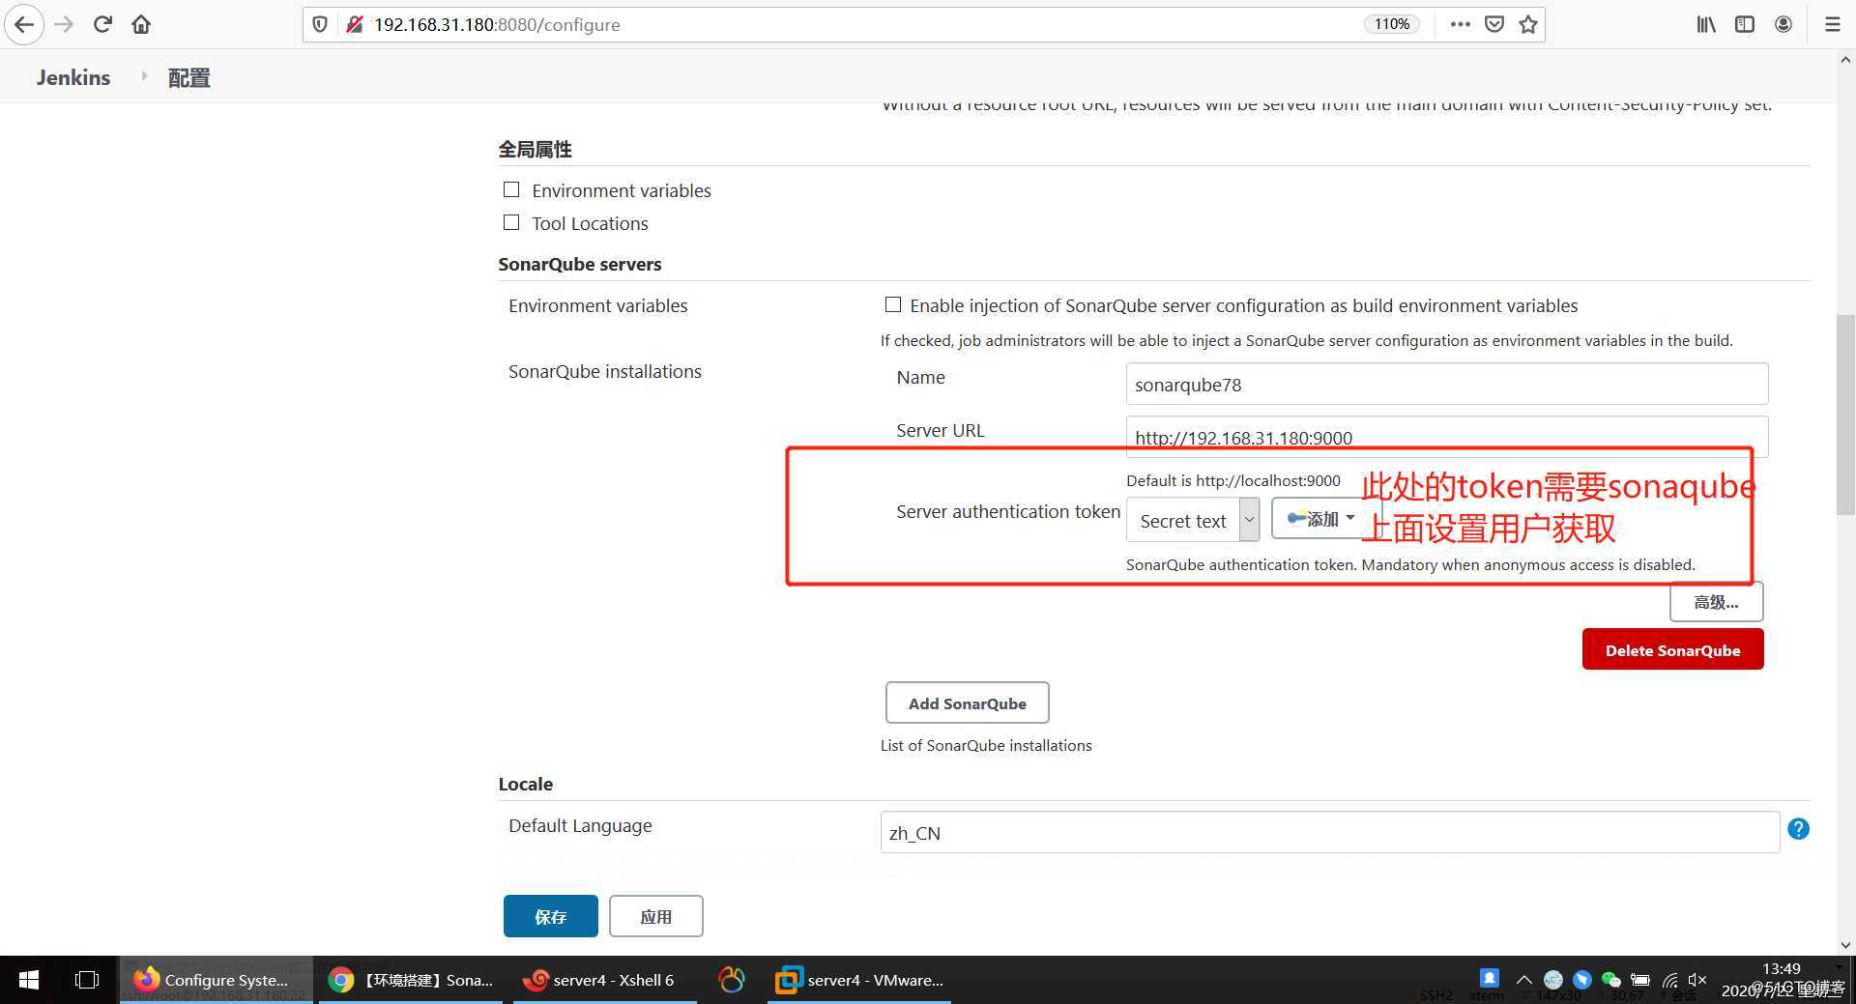This screenshot has width=1856, height=1004.
Task: Click the blue help icon beside Default Language
Action: (1798, 829)
